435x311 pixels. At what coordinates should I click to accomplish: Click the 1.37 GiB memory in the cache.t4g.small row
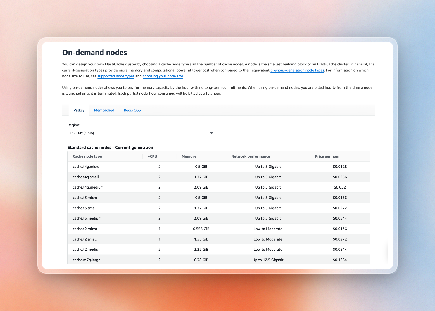[201, 177]
